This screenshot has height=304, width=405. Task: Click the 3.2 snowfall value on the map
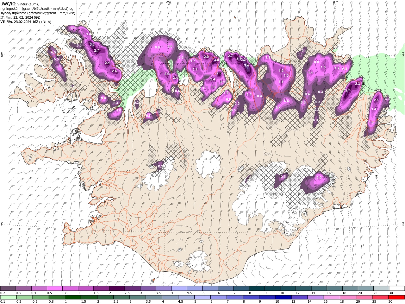pyautogui.click(x=92, y=44)
